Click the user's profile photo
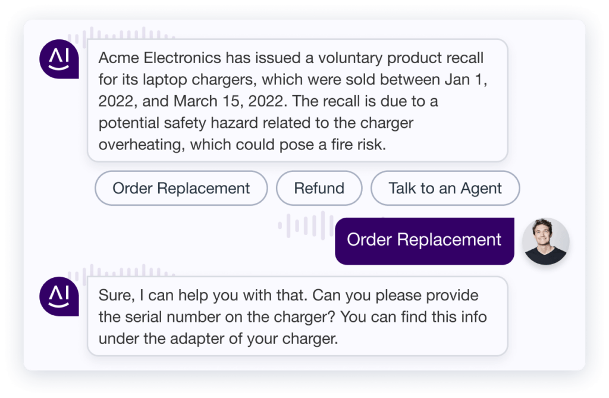Image resolution: width=609 pixels, height=398 pixels. click(x=545, y=241)
